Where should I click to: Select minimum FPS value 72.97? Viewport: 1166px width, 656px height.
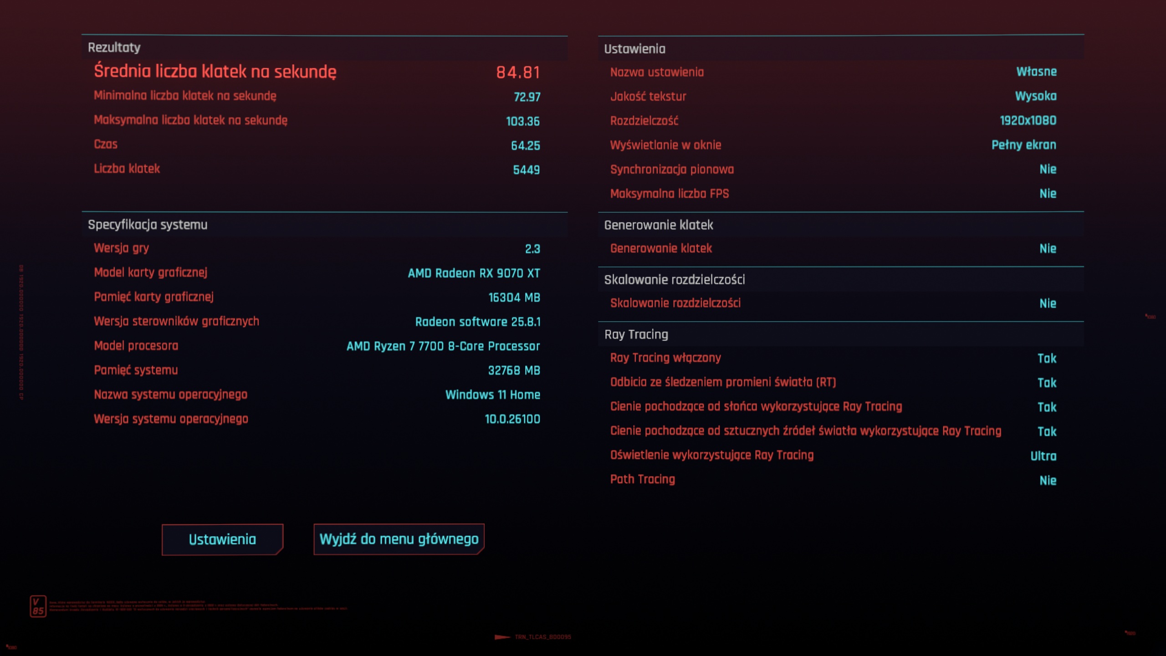527,97
